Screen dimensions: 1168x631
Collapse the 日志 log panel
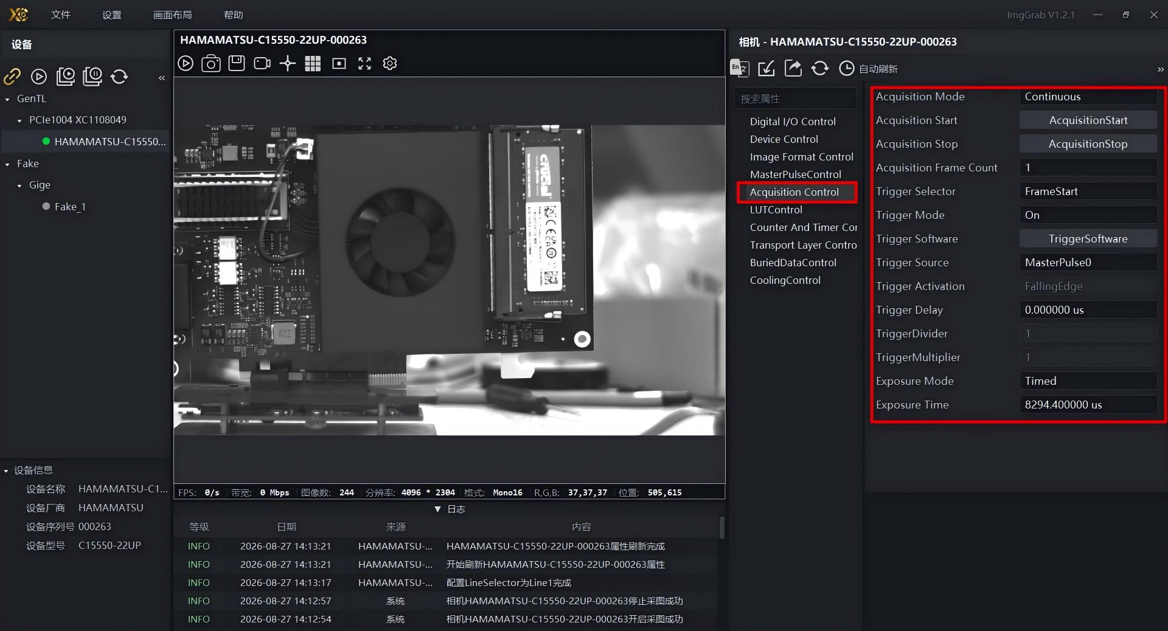(437, 509)
